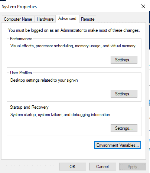Viewport: 150px width, 173px height.
Task: Click the greyed-out Apply button
Action: [133, 167]
